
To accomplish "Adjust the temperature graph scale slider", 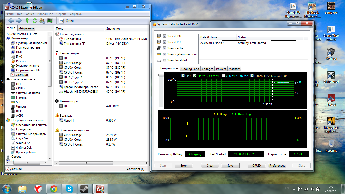I will 161,75.
